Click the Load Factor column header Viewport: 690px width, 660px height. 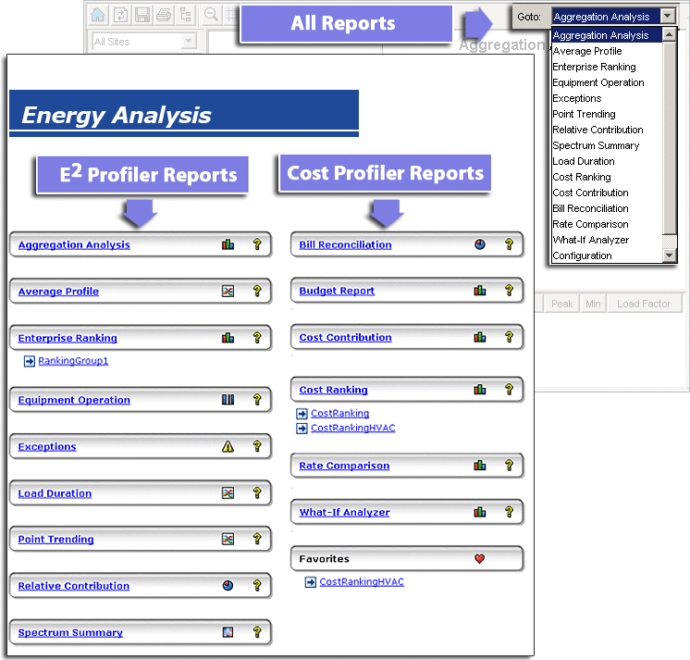644,304
